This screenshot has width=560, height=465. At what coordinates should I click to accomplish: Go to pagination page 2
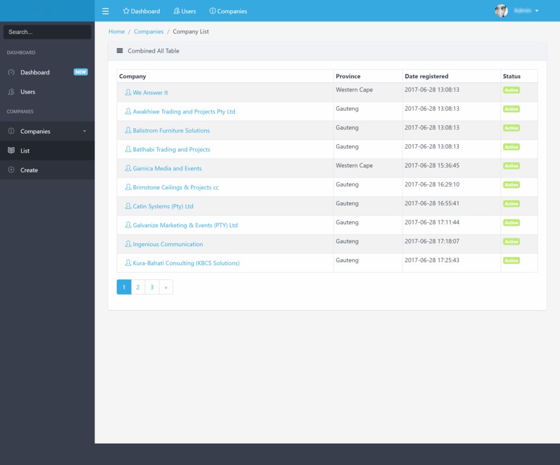tap(138, 287)
